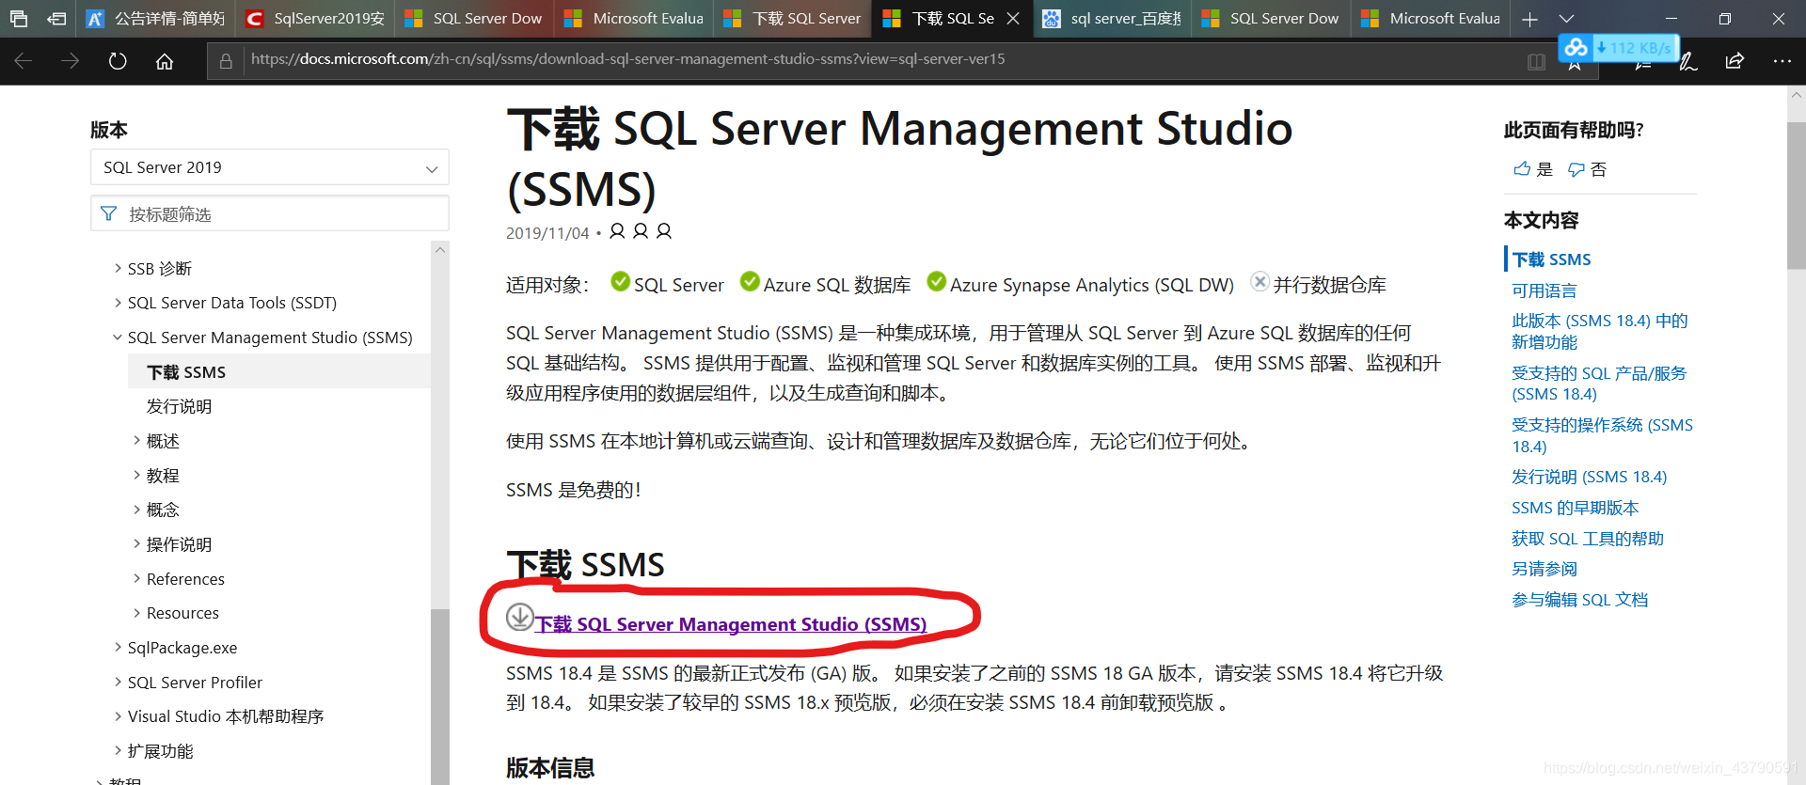Refresh the current page
This screenshot has width=1806, height=785.
pos(118,61)
